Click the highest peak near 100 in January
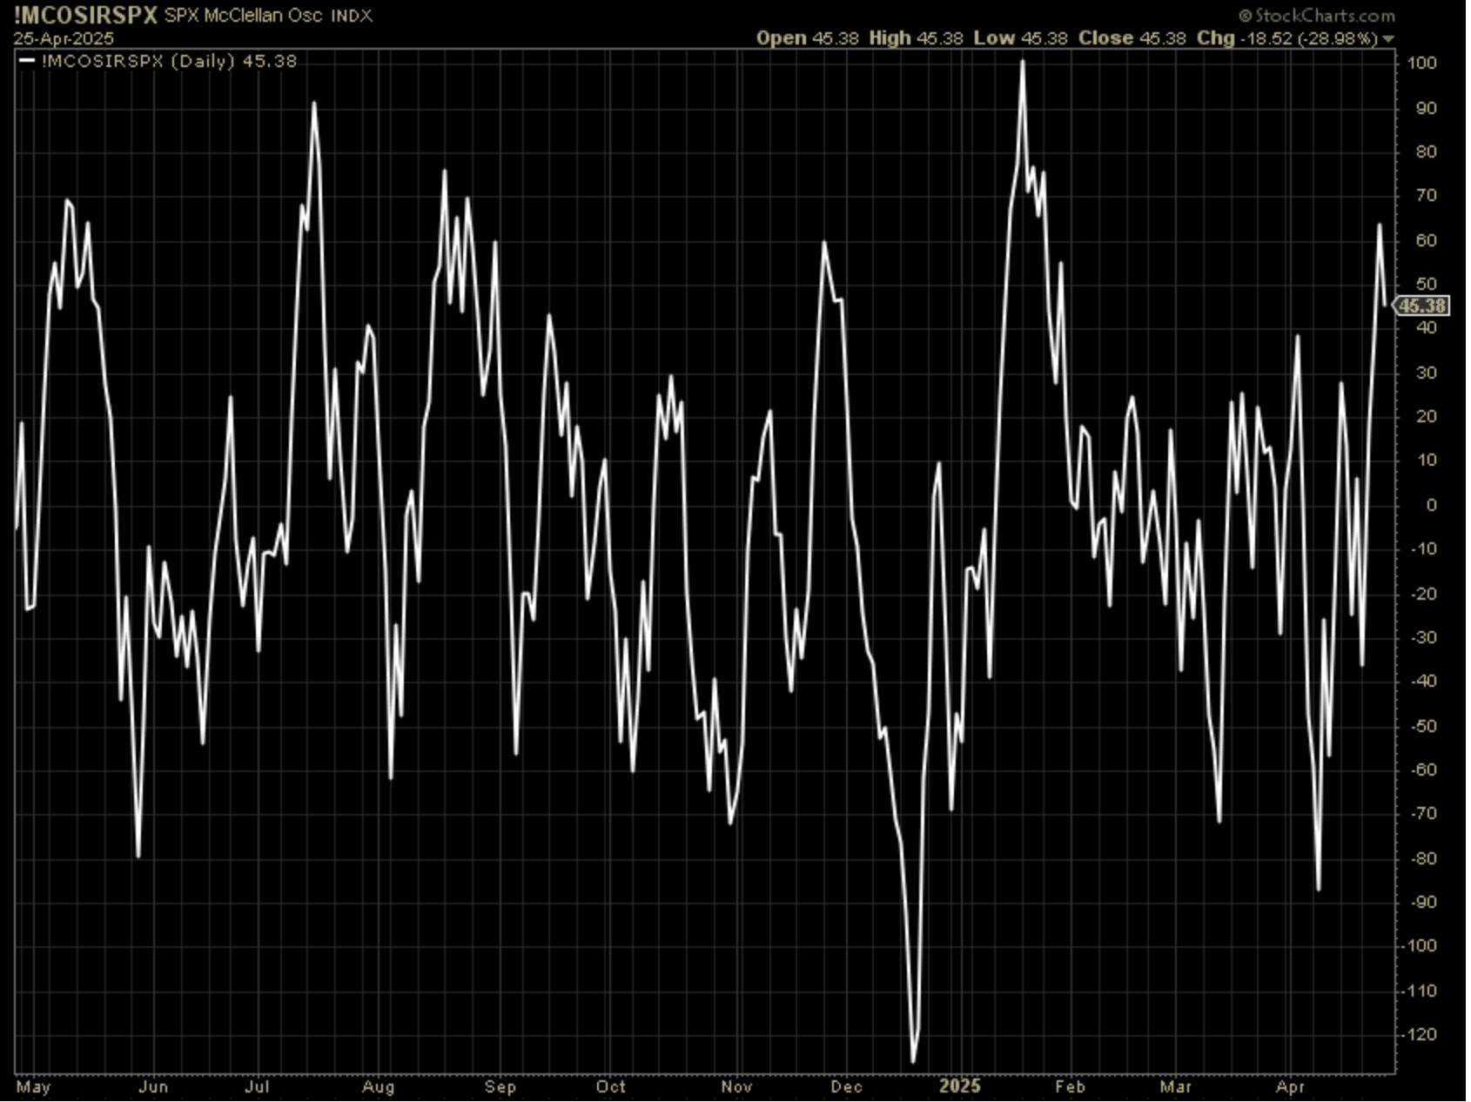 [1023, 62]
